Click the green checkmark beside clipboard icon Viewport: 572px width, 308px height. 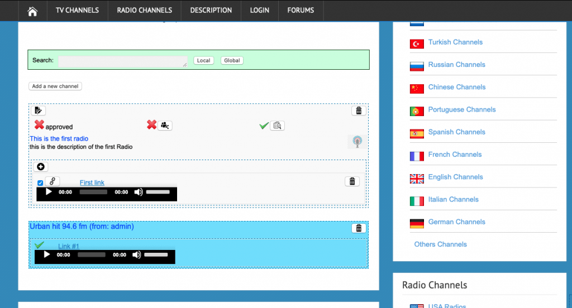point(264,126)
